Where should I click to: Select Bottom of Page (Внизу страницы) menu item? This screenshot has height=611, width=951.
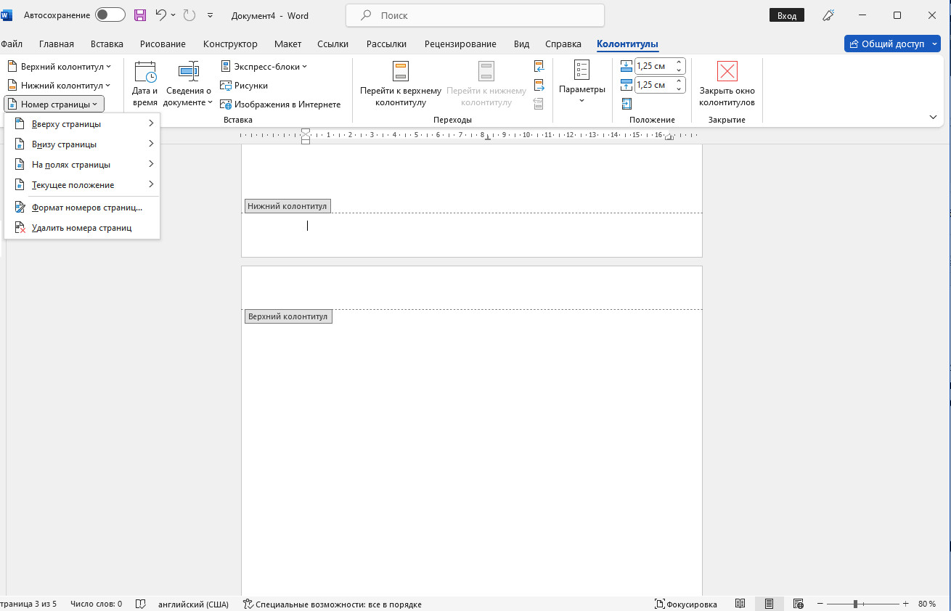64,144
